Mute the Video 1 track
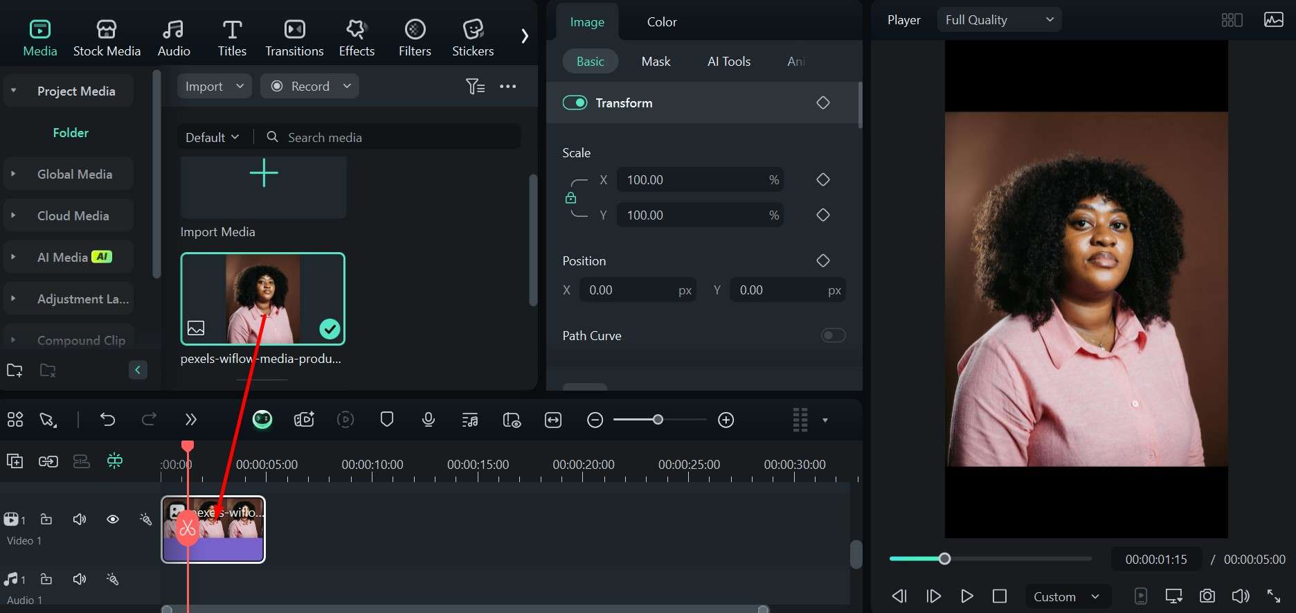Viewport: 1296px width, 613px height. [x=80, y=519]
